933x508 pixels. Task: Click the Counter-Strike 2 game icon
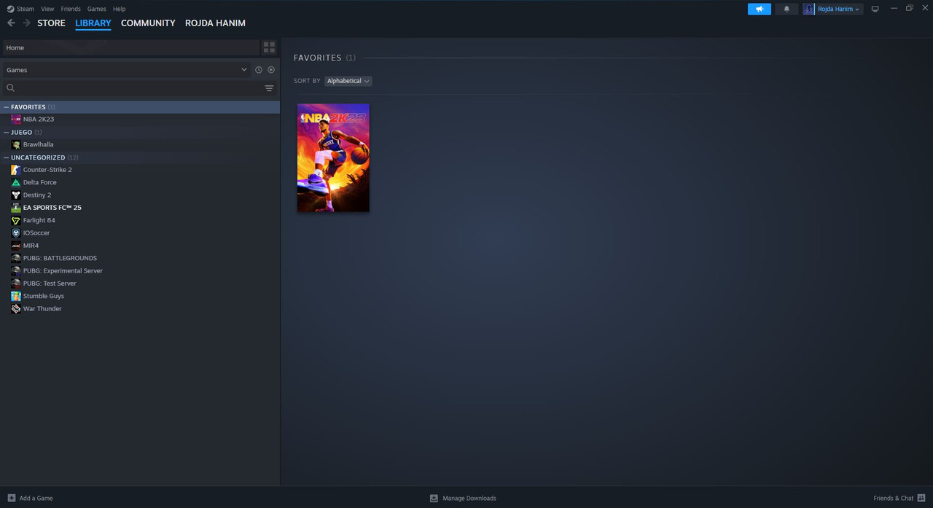pos(16,170)
